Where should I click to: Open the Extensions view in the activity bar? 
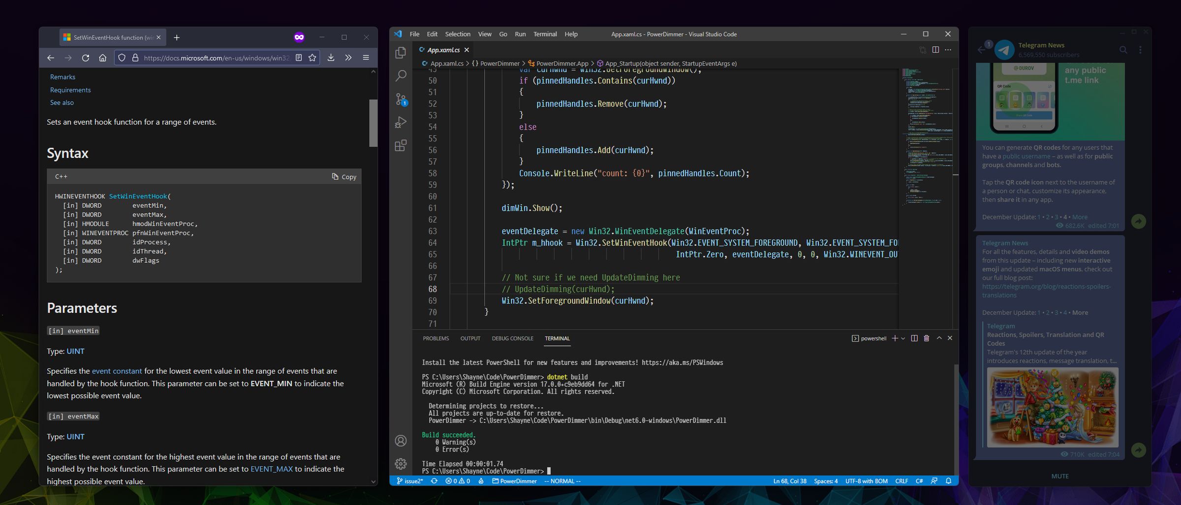[401, 145]
